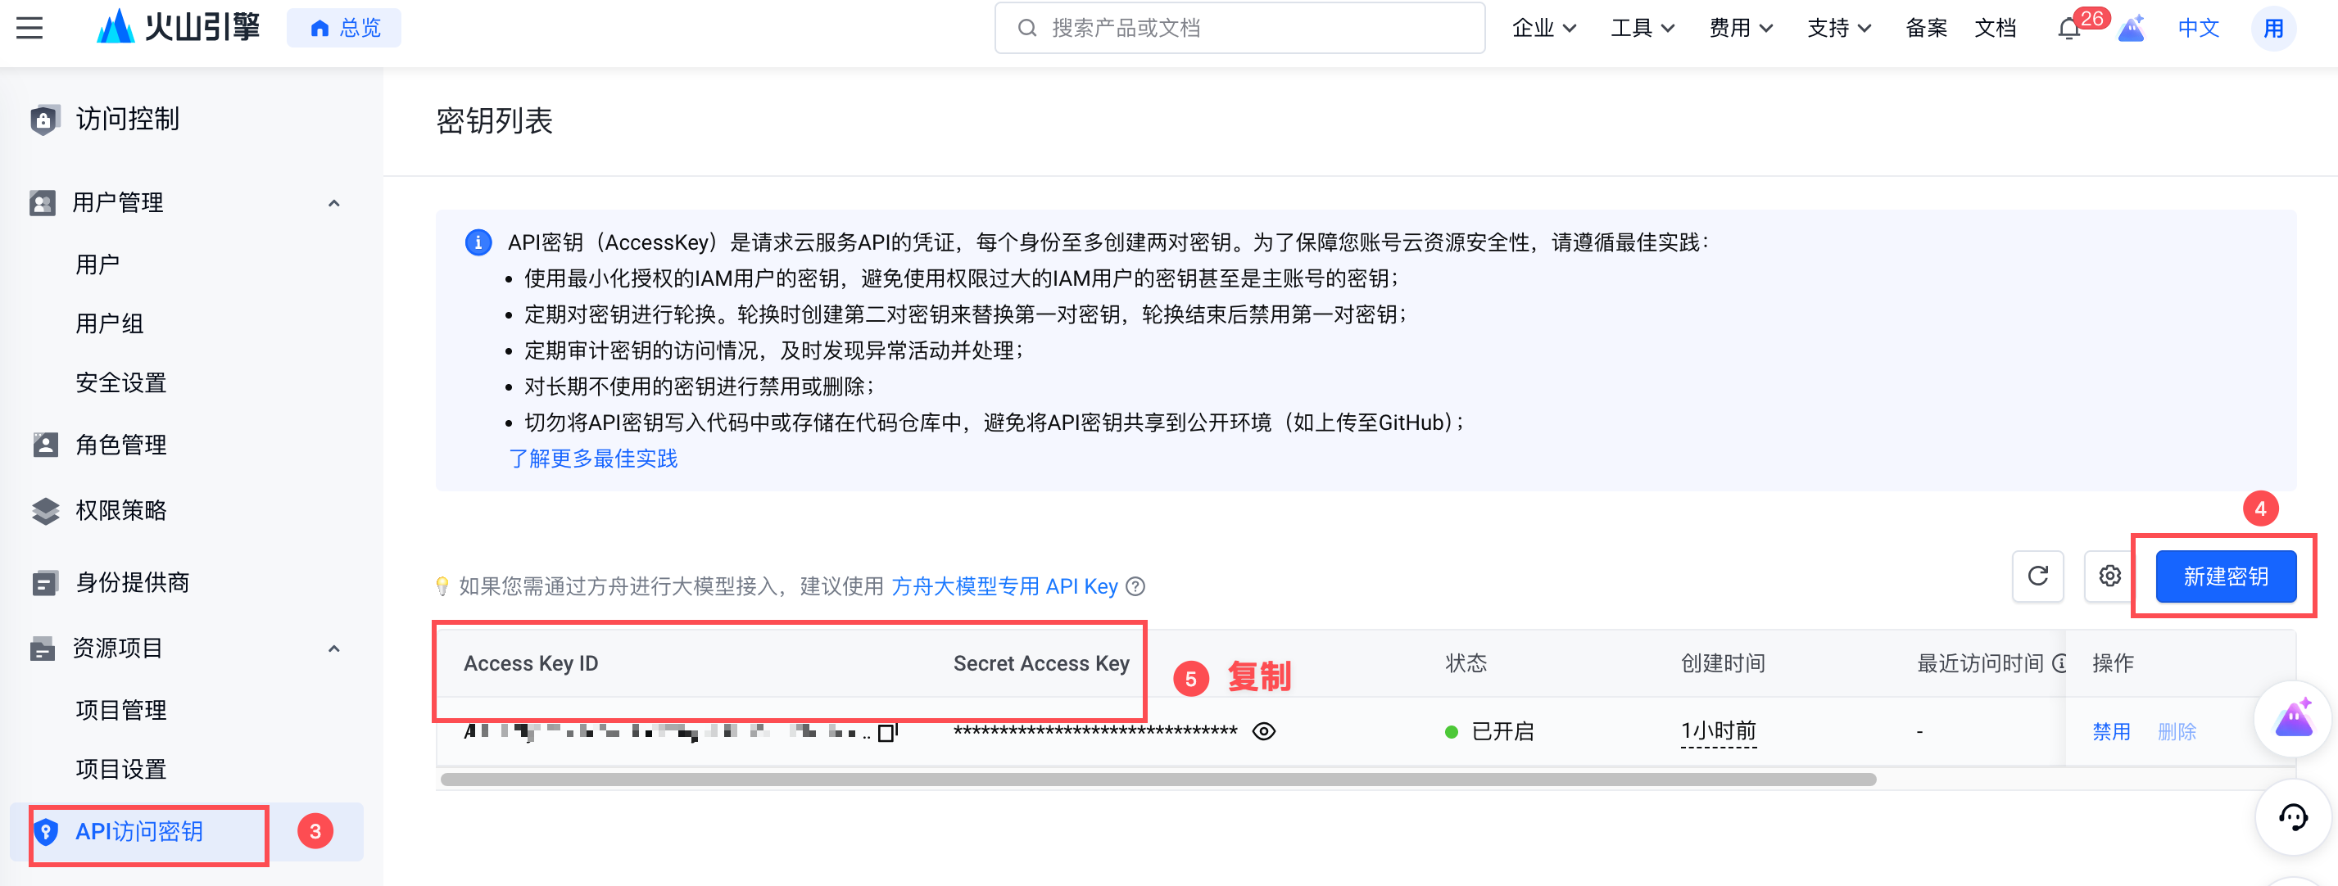2338x886 pixels.
Task: Disable the key via 禁用
Action: pyautogui.click(x=2111, y=732)
